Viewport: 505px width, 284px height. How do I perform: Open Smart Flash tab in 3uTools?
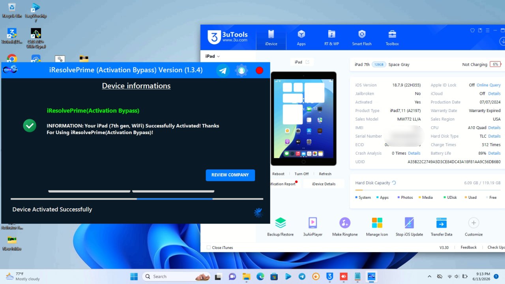tap(362, 38)
